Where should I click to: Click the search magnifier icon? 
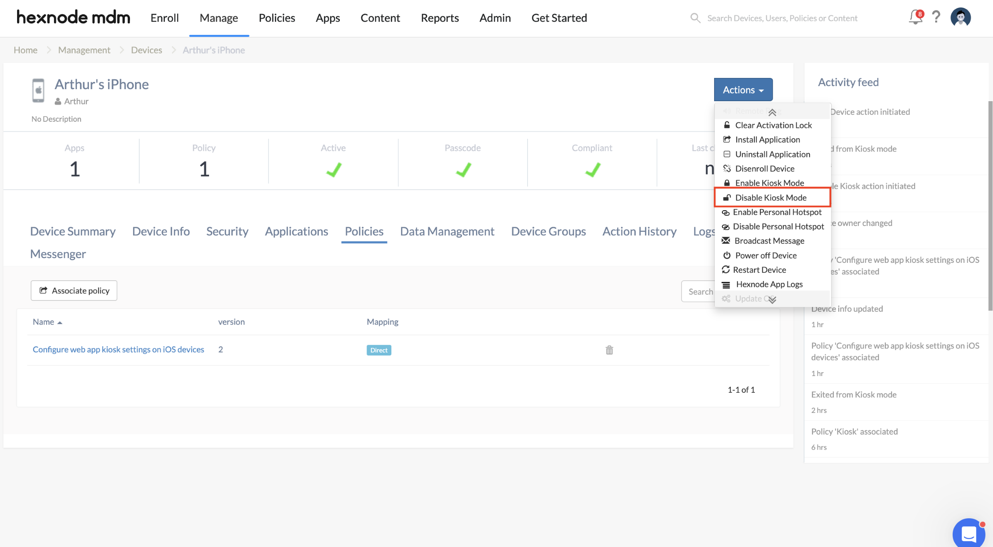(x=695, y=18)
